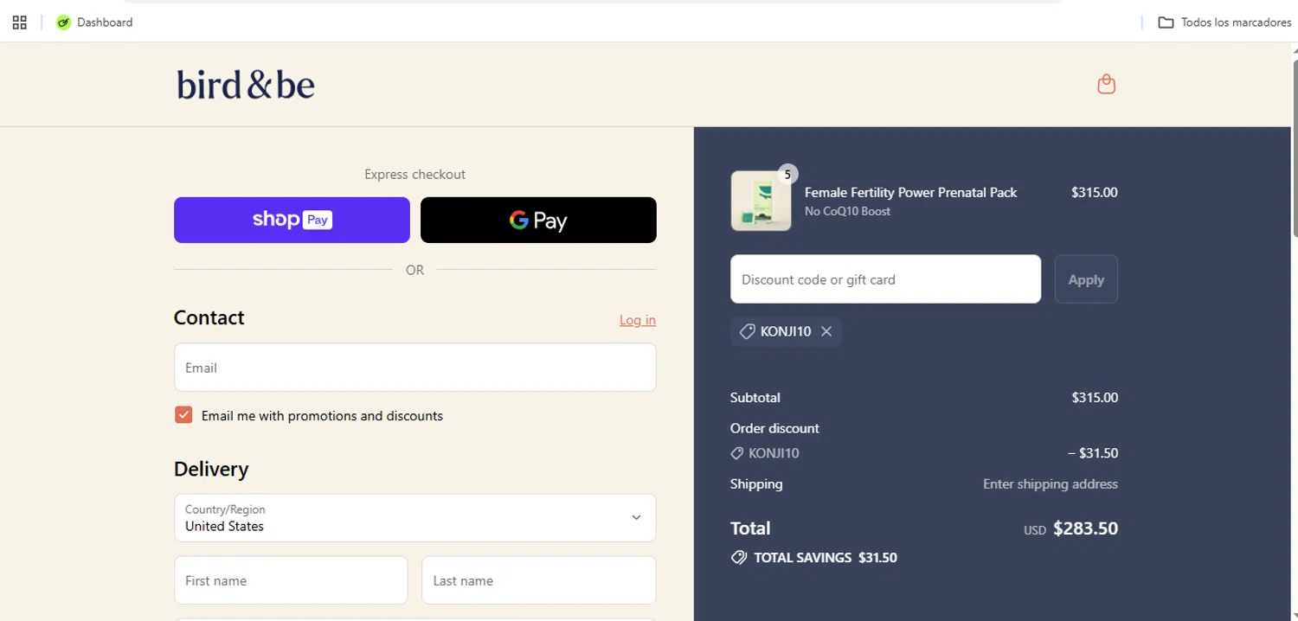Click the Enter shipping address text
1298x621 pixels.
tap(1050, 484)
